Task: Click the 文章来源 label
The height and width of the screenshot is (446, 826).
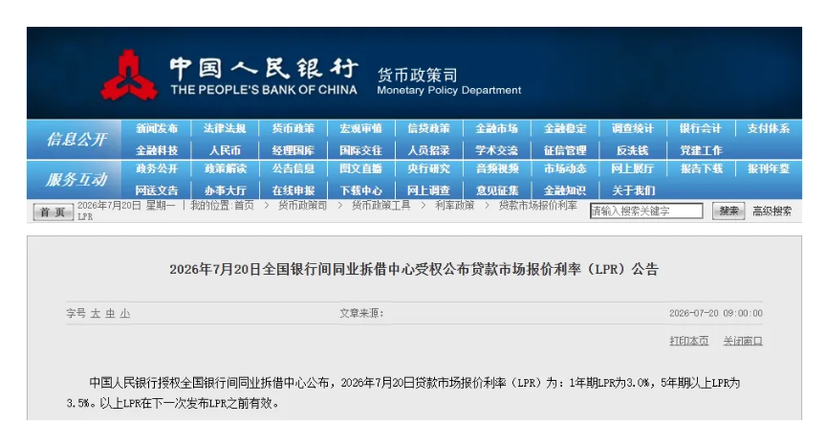Action: coord(361,313)
